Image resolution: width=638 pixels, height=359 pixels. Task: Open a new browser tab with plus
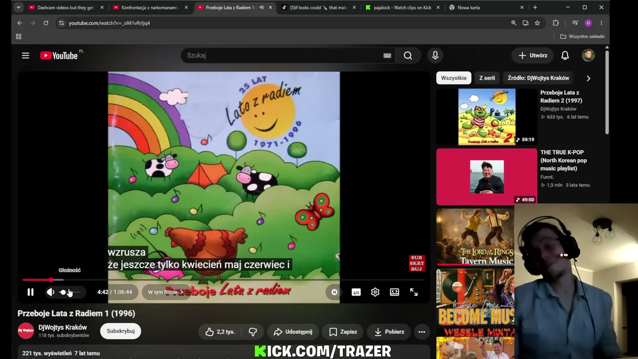[x=535, y=7]
